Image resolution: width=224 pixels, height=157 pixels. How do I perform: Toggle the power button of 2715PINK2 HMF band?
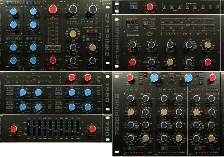click(x=8, y=3)
